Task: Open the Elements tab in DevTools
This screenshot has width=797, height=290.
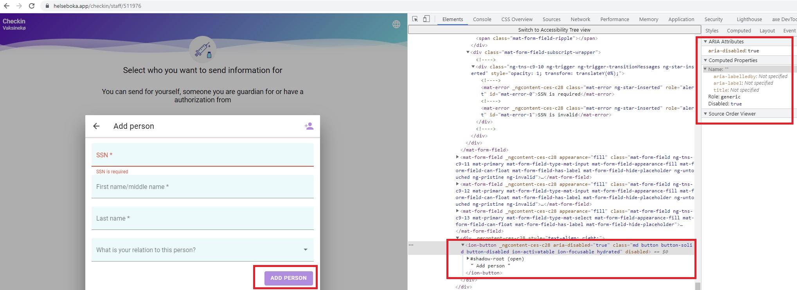Action: point(453,19)
